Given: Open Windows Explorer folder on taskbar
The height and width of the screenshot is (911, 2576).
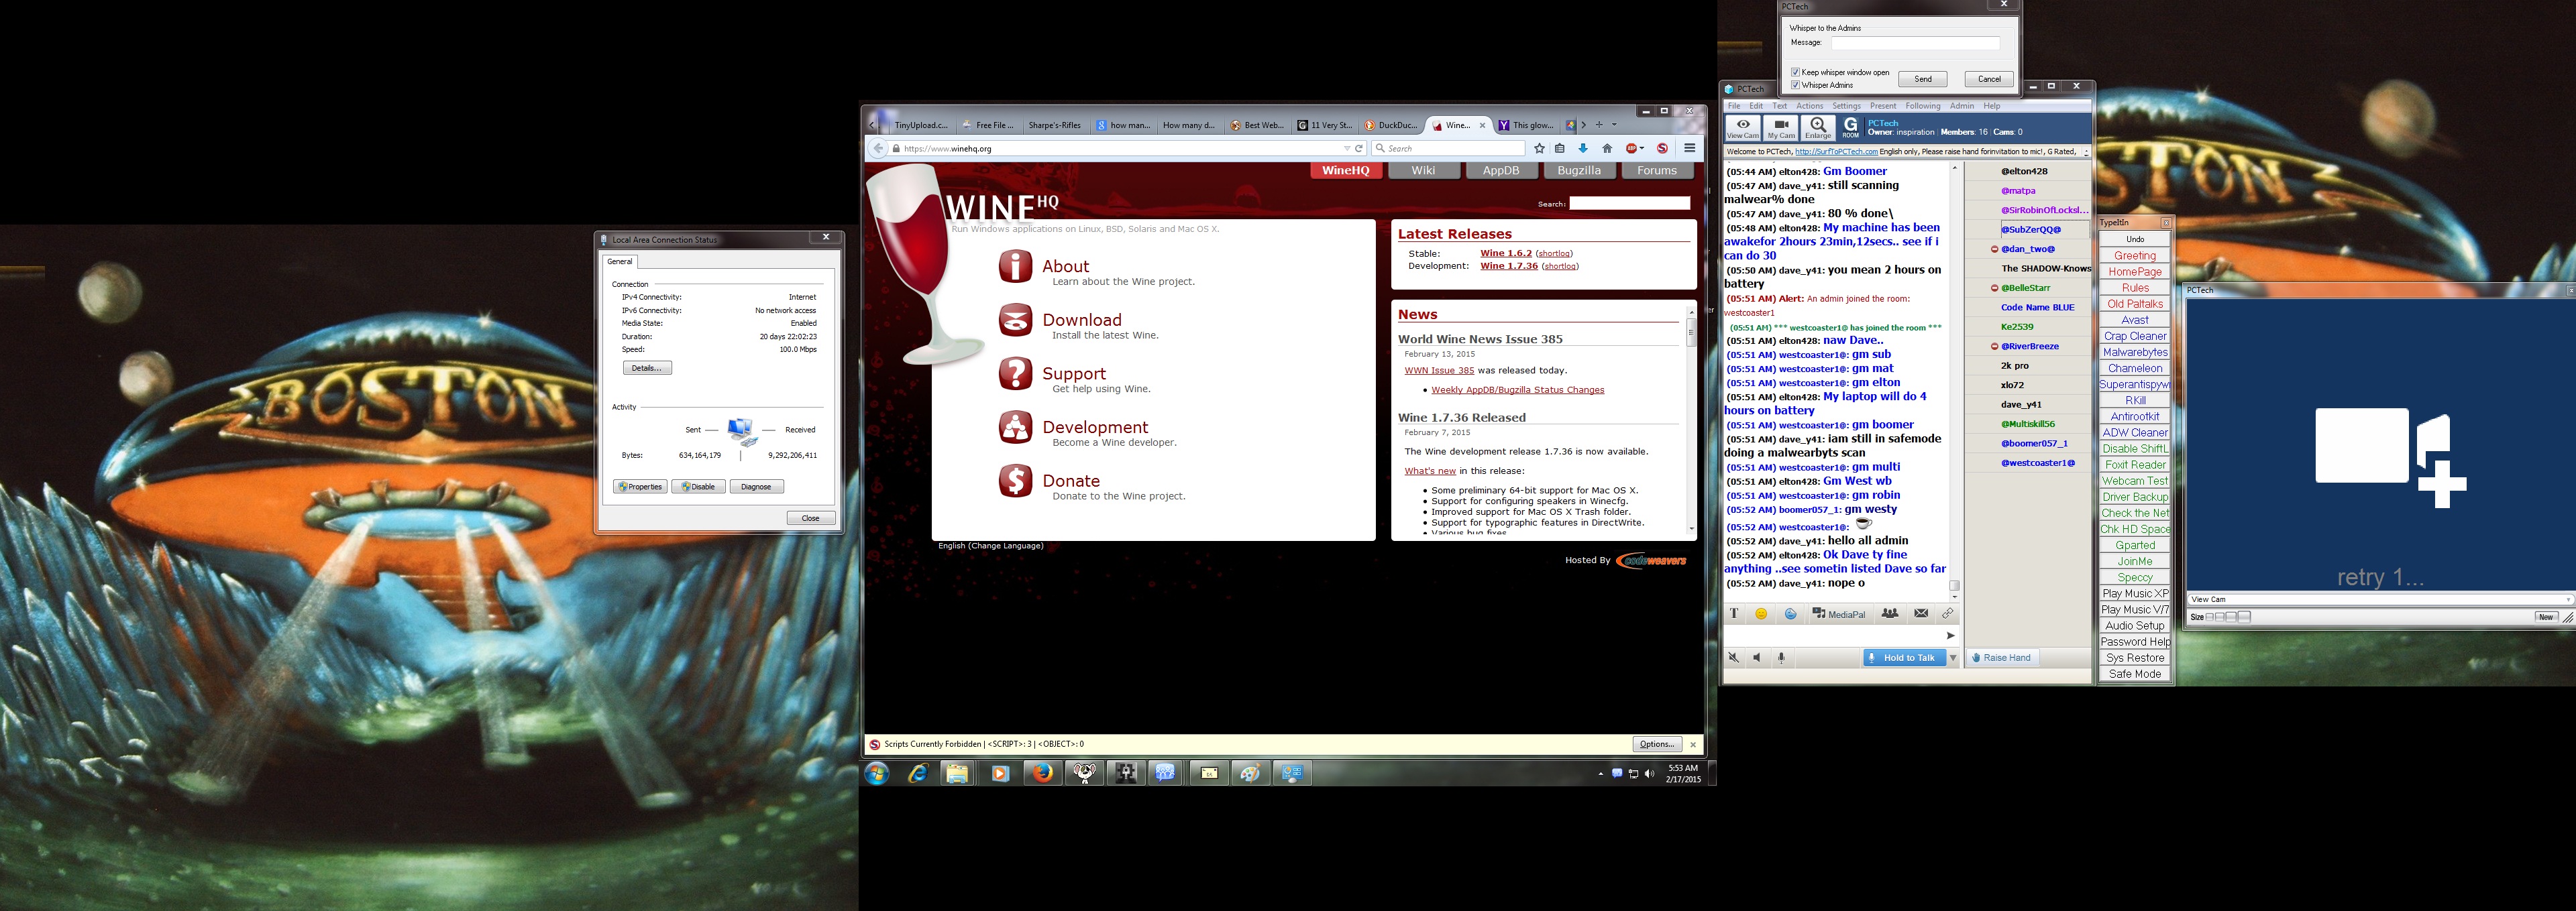Looking at the screenshot, I should [x=957, y=773].
